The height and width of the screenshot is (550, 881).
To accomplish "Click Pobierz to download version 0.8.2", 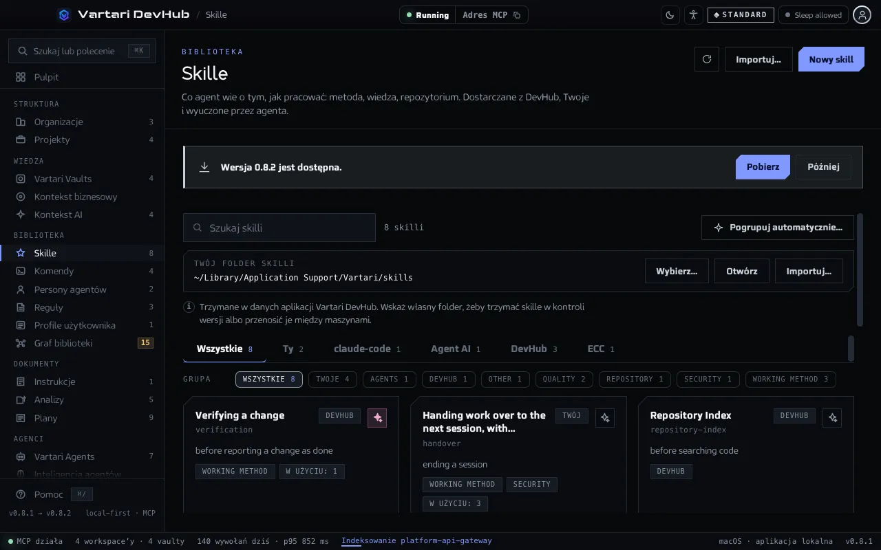I will point(763,167).
